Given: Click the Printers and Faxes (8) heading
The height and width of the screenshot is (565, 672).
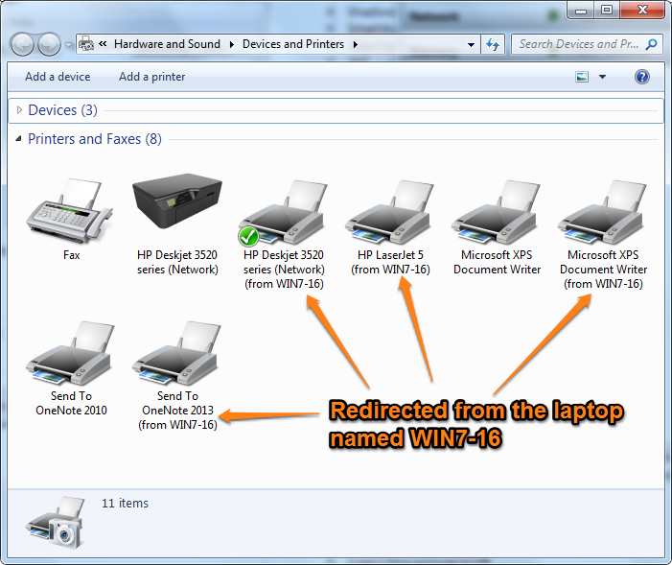Looking at the screenshot, I should (x=95, y=138).
